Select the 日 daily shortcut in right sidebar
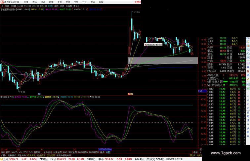The width and height of the screenshot is (250, 161). tap(248, 112)
